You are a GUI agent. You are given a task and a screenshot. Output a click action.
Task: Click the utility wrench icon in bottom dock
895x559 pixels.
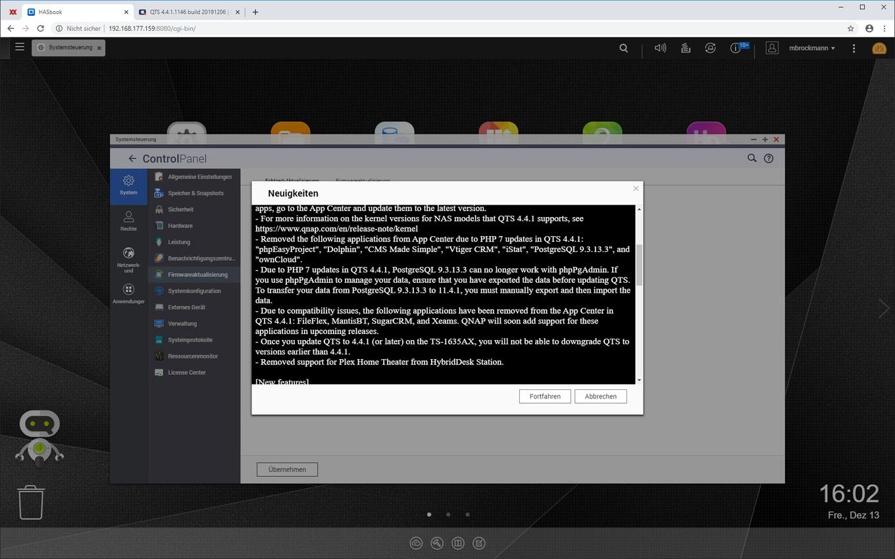coord(437,543)
